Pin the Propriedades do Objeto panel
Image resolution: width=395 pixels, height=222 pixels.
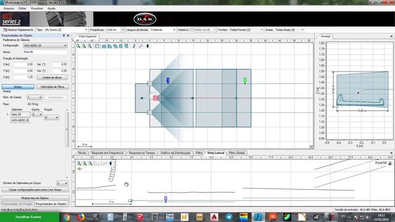(x=64, y=36)
